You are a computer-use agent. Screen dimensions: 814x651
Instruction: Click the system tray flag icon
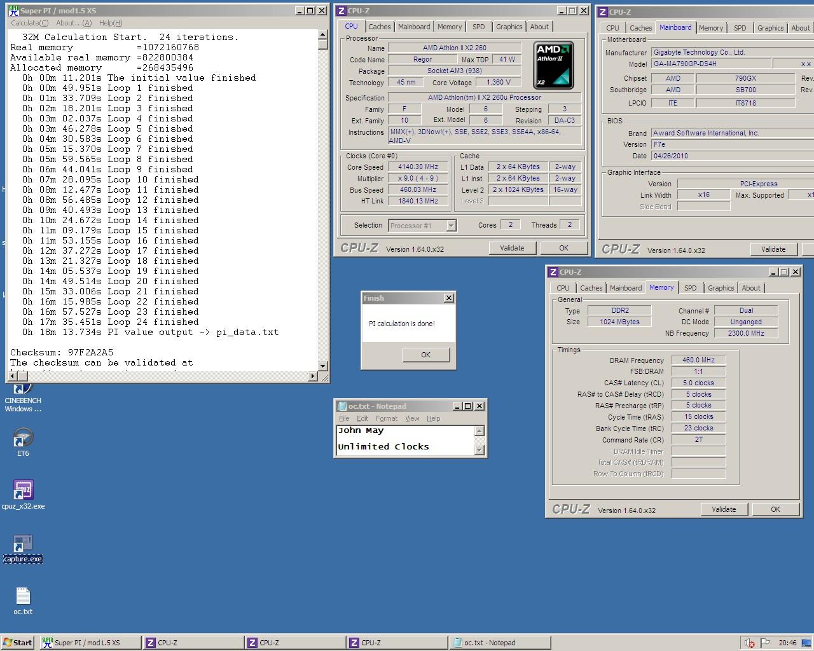tap(766, 643)
